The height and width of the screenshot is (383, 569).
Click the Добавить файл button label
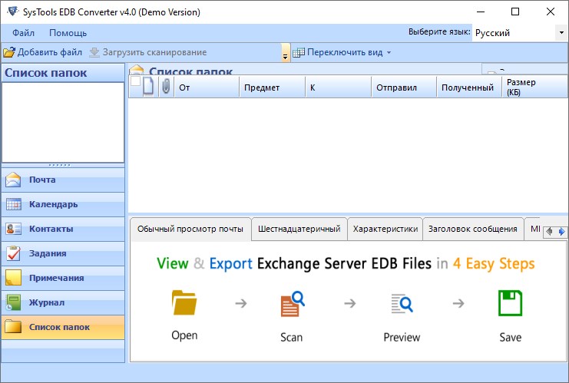point(50,52)
